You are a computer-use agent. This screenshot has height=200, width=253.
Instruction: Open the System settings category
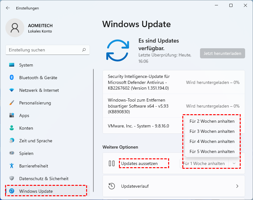(x=48, y=65)
